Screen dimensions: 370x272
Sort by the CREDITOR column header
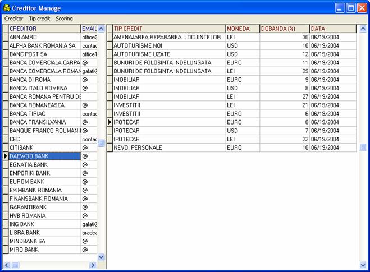click(44, 29)
